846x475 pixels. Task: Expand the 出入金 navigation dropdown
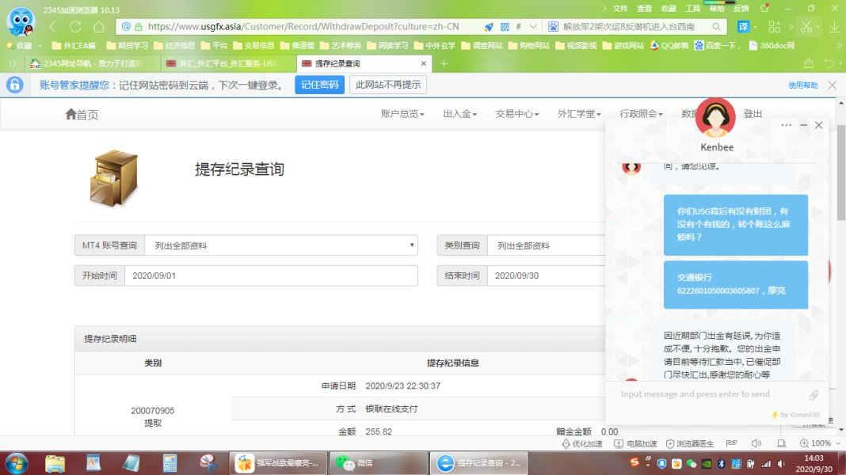click(459, 114)
